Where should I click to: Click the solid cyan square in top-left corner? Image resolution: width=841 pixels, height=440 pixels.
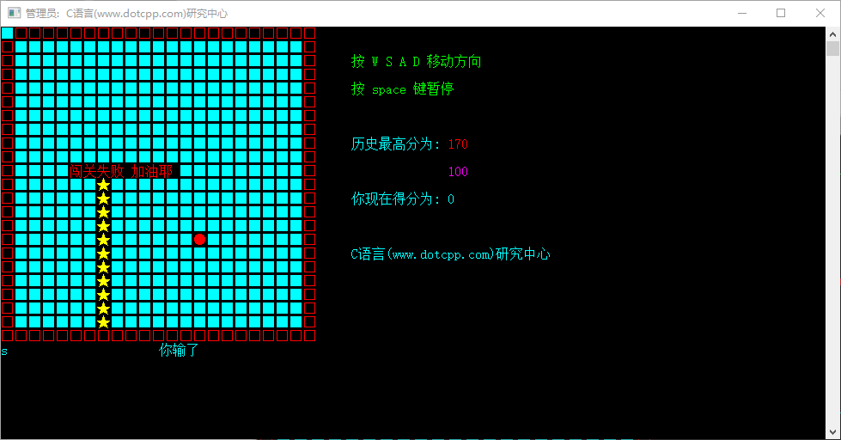click(7, 34)
